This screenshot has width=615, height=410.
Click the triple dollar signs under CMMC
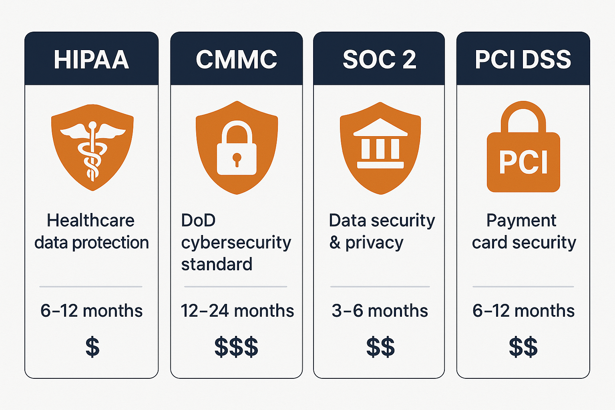[236, 347]
